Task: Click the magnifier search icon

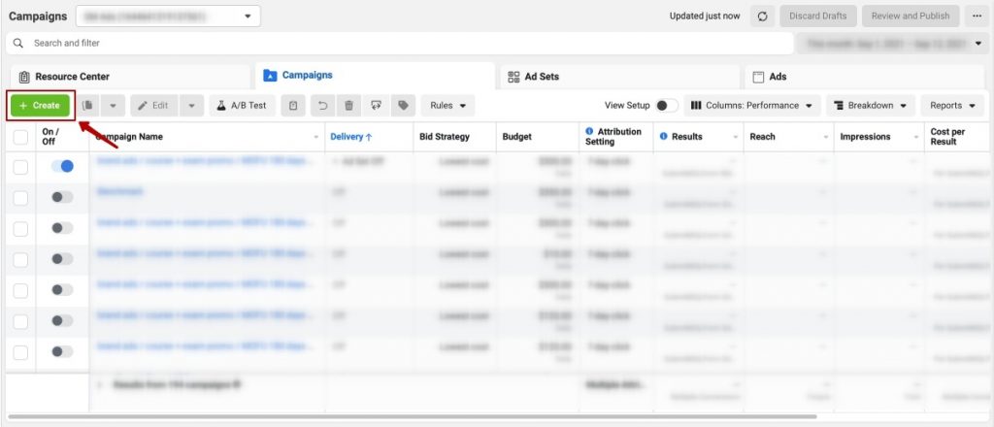Action: (19, 43)
